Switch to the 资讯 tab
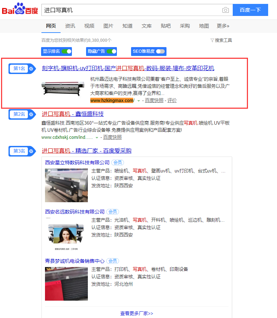Screen dimensions: 277x318 (x=70, y=26)
